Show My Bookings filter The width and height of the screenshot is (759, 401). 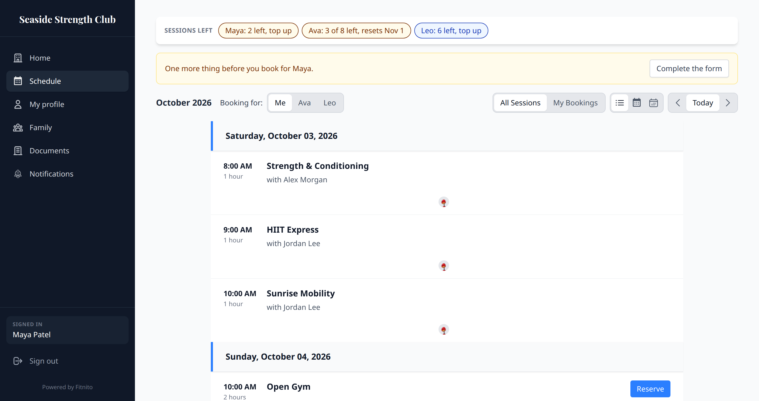pyautogui.click(x=575, y=102)
